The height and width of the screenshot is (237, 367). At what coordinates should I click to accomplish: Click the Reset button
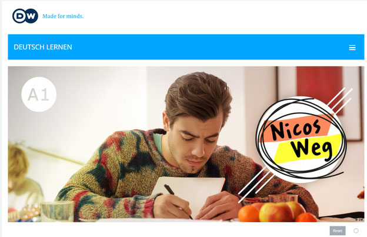(x=338, y=231)
